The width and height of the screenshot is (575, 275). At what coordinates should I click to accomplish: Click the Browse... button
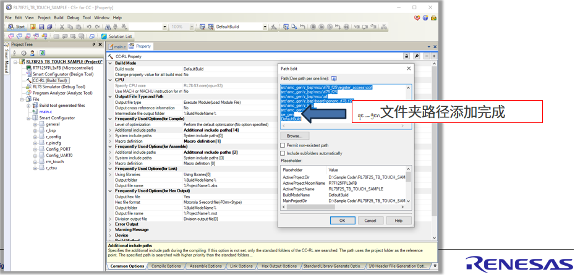294,136
